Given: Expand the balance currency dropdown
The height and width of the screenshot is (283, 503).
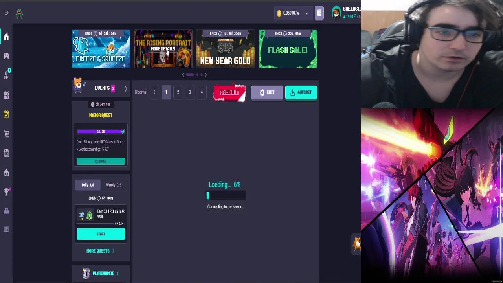Looking at the screenshot, I should 307,13.
